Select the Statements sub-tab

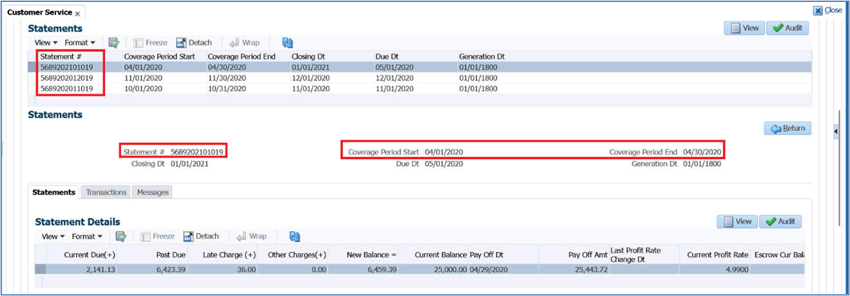54,192
